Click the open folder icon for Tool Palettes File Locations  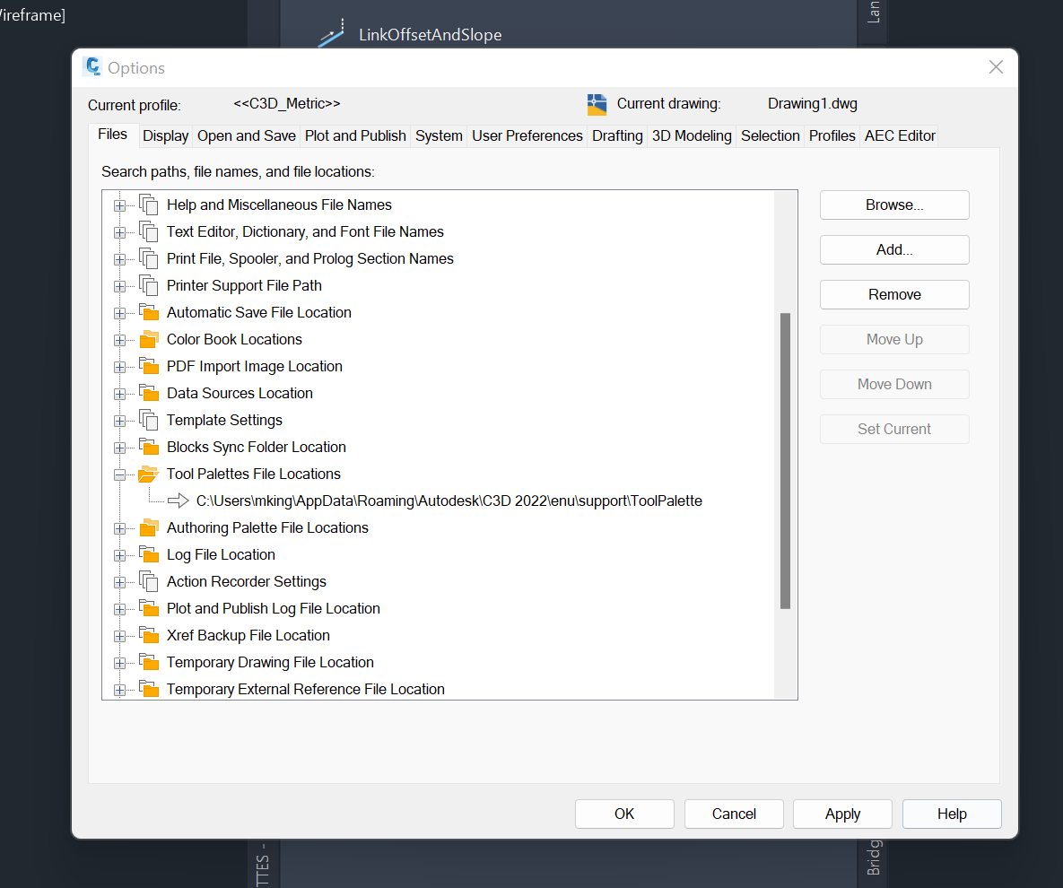click(x=149, y=474)
